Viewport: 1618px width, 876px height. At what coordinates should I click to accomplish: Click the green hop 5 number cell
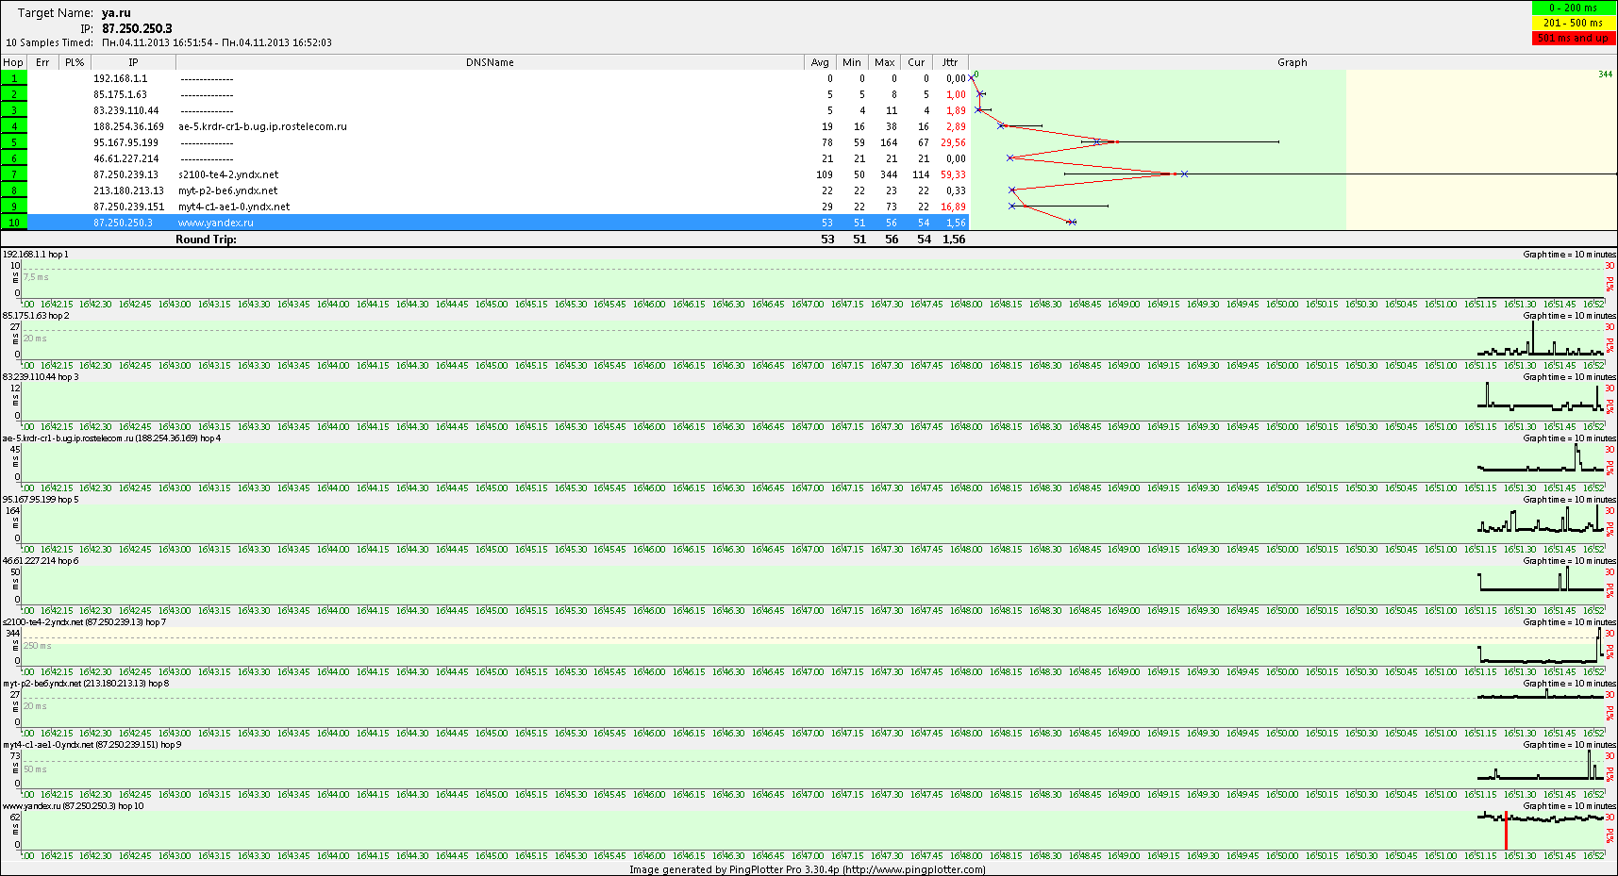pyautogui.click(x=14, y=142)
